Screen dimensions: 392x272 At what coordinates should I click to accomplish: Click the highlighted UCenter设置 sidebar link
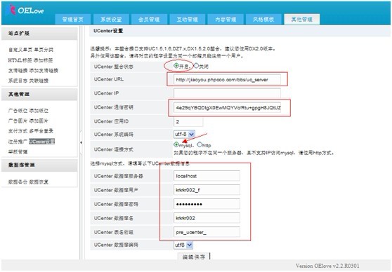coord(41,142)
